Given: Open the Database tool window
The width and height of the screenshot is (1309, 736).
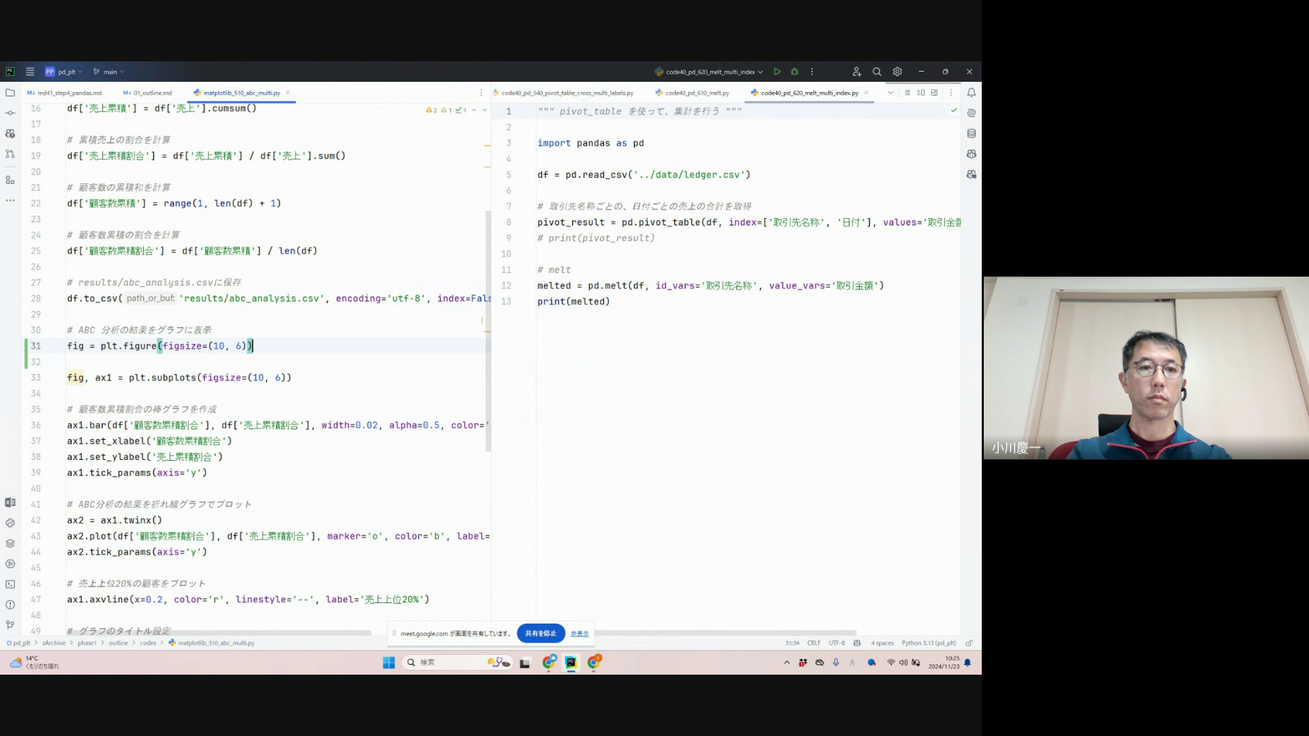Looking at the screenshot, I should 972,134.
